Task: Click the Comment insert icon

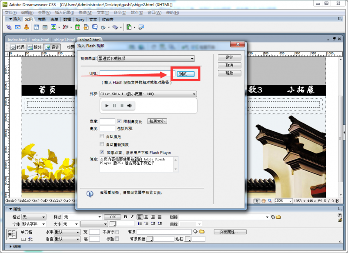Action: click(x=95, y=27)
